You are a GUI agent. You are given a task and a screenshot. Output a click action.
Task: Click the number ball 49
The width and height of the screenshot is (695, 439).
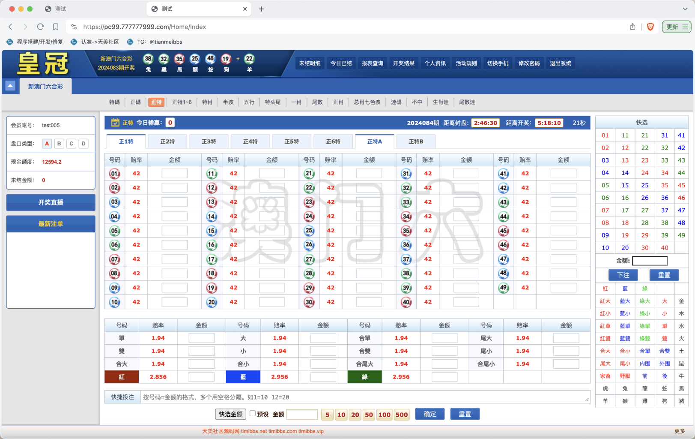504,288
